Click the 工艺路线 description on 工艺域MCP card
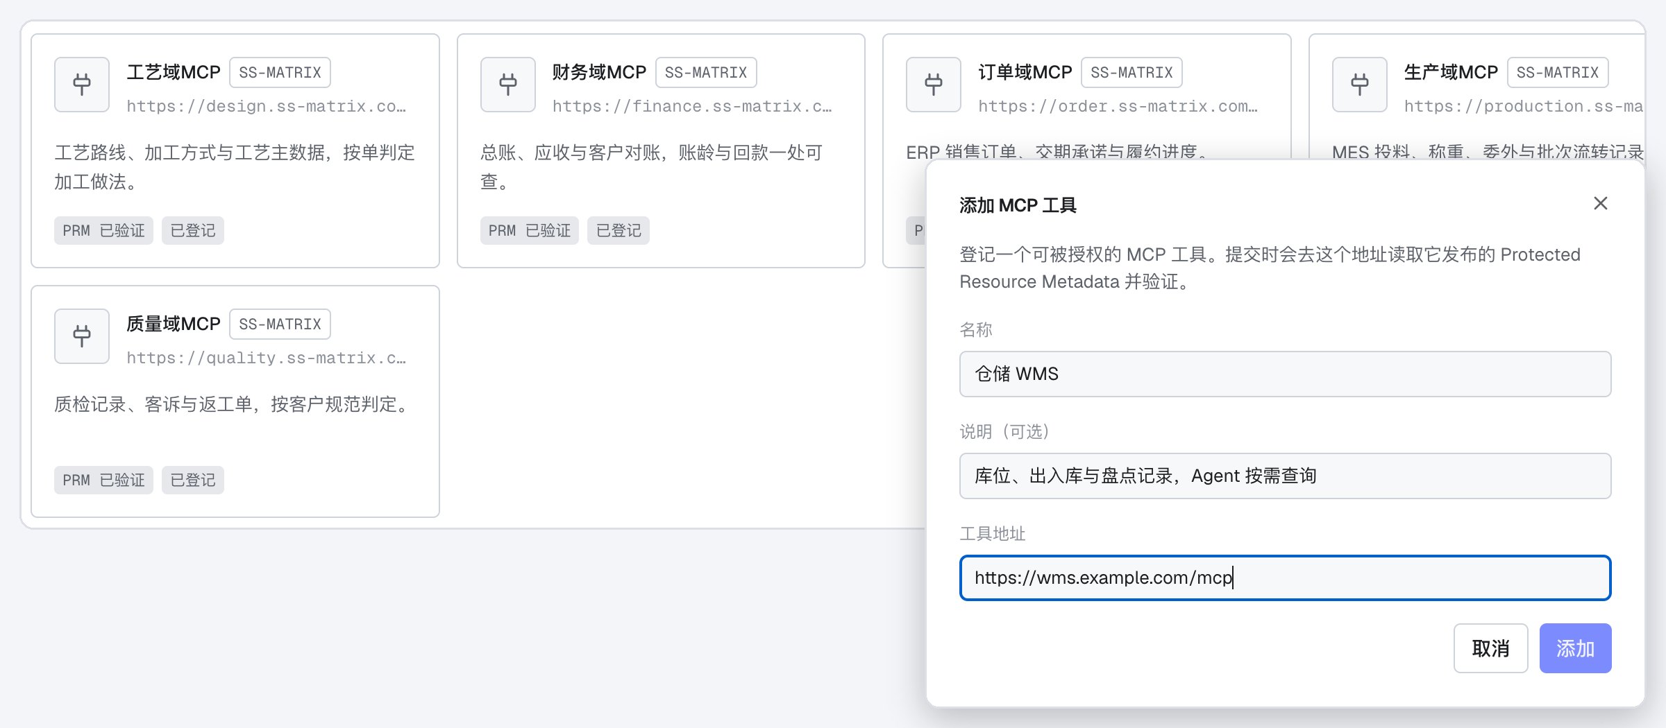Screen dimensions: 1666x728 [x=235, y=167]
